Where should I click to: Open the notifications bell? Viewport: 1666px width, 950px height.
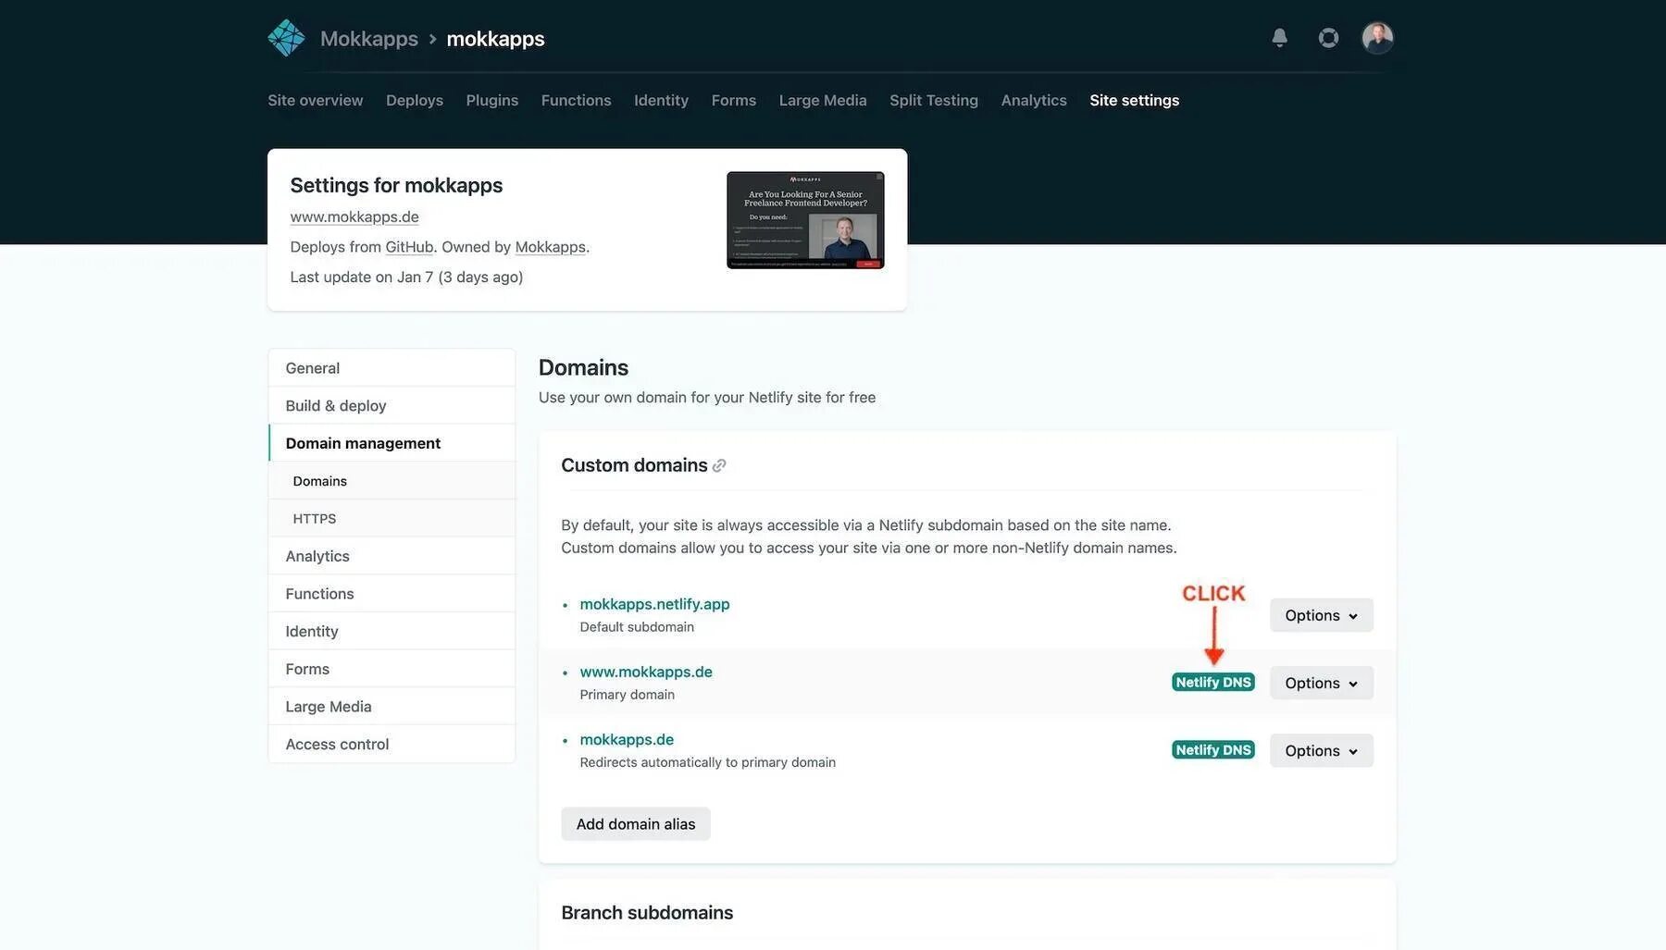click(x=1279, y=38)
